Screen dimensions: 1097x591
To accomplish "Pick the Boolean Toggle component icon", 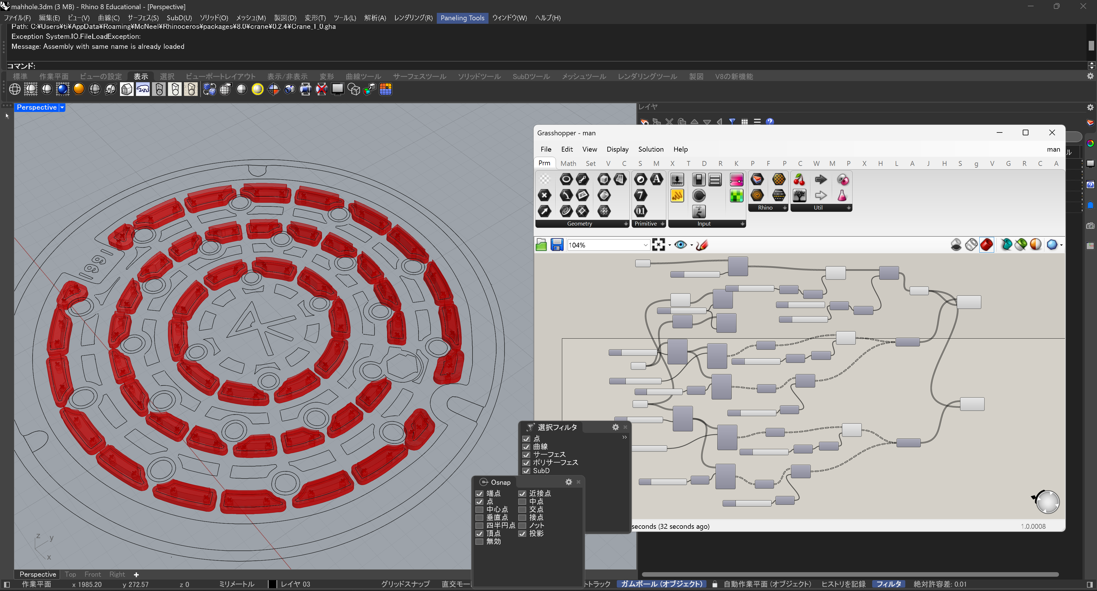I will coord(698,179).
